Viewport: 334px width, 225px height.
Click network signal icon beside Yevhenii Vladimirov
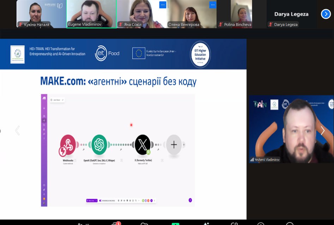(252, 159)
